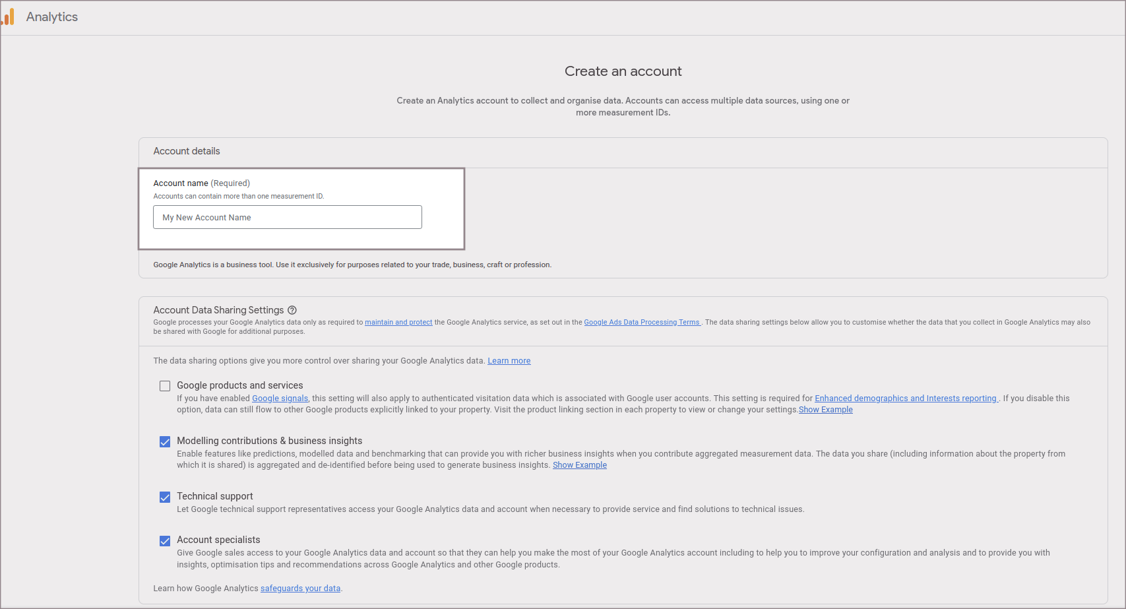Enable the Google products and services checkbox
Viewport: 1126px width, 609px height.
pyautogui.click(x=165, y=386)
